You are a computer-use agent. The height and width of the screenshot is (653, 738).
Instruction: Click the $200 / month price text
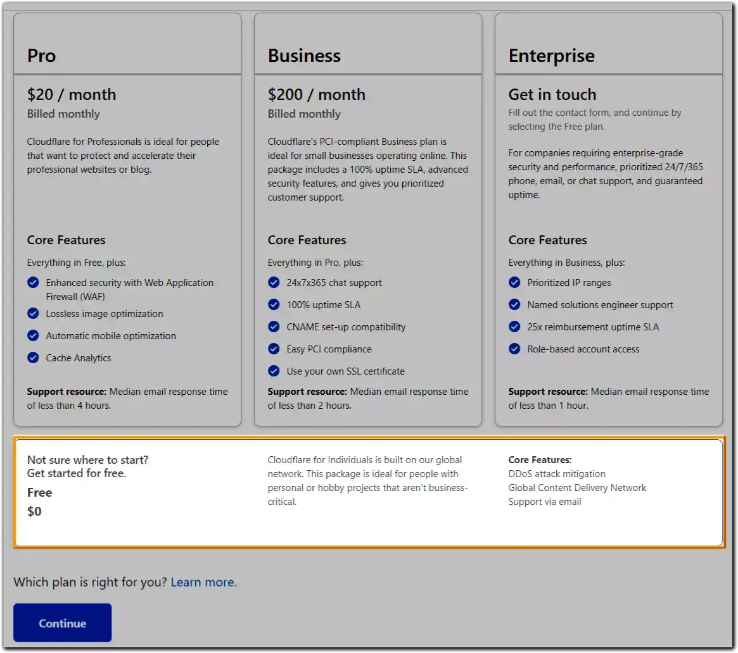tap(316, 94)
